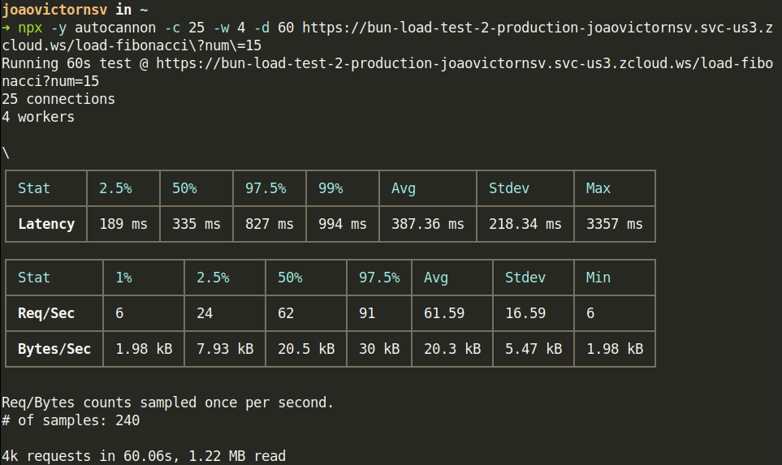This screenshot has width=782, height=465.
Task: Click the '4k requests in 60.06s' summary line
Action: [144, 456]
